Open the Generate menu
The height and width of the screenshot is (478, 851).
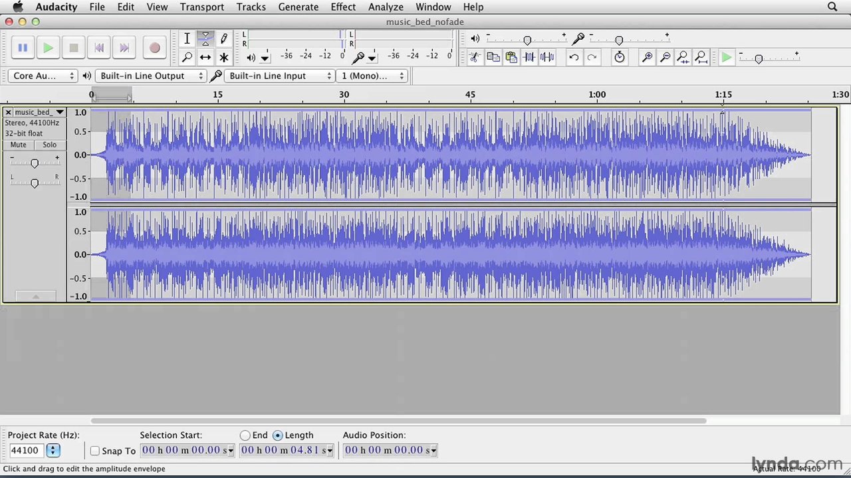[x=298, y=7]
